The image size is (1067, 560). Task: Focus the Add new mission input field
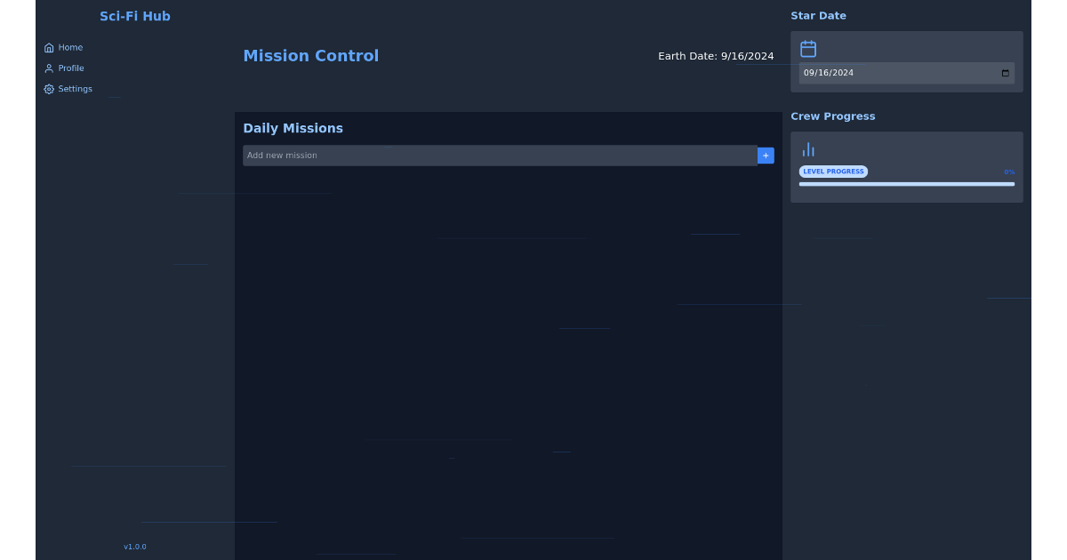[499, 156]
